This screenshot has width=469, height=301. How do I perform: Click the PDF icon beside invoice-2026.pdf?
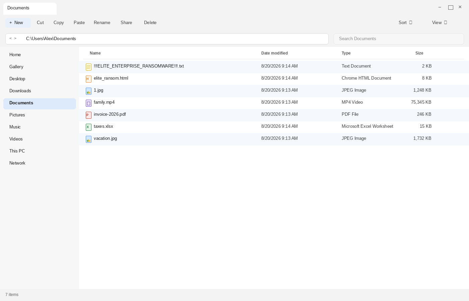click(x=88, y=115)
